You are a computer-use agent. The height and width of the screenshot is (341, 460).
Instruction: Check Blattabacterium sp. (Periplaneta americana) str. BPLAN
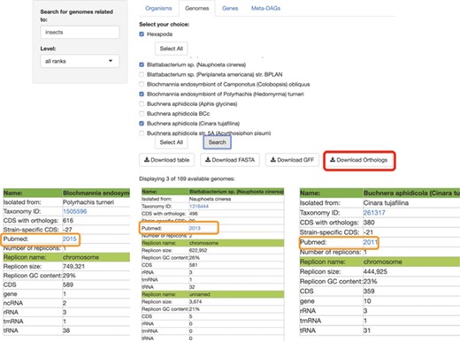tap(142, 74)
